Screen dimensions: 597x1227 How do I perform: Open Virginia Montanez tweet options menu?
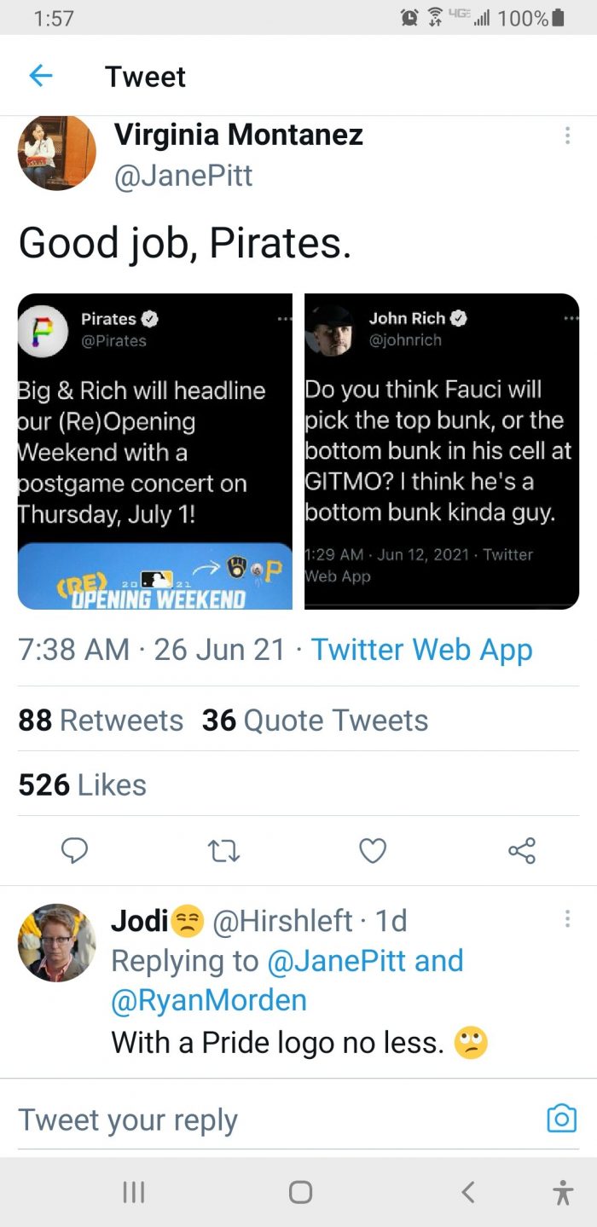[567, 136]
